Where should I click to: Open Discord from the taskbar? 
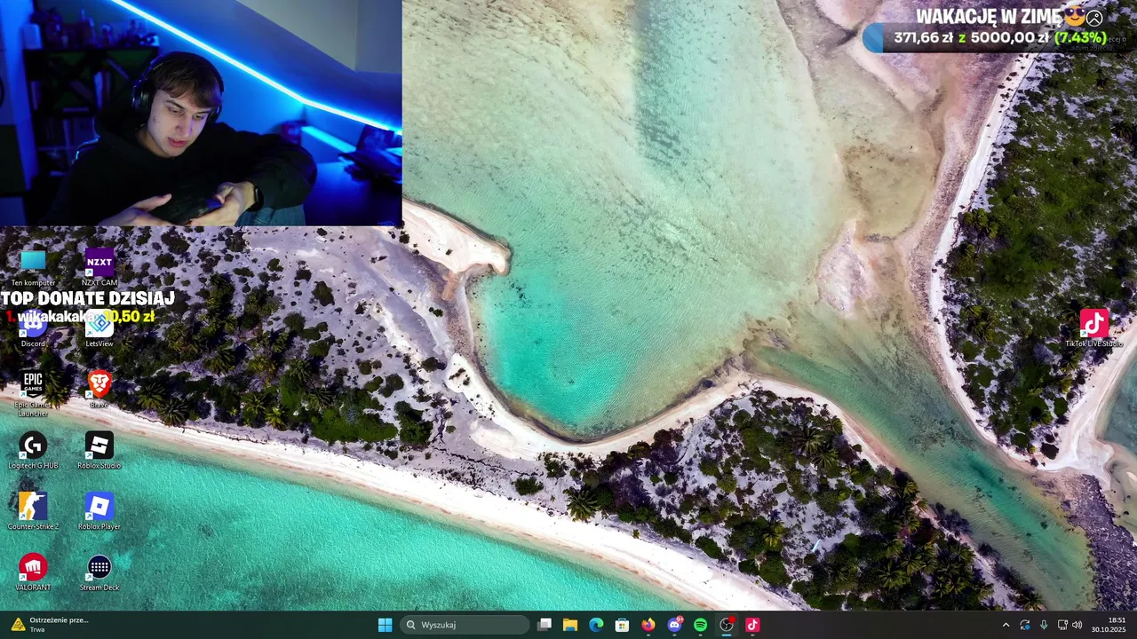(x=674, y=625)
